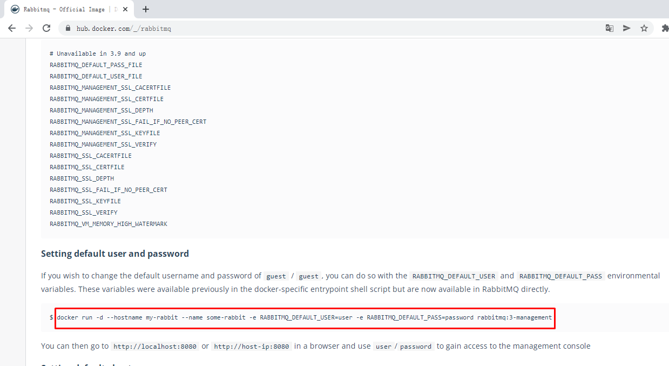View site info via the padlock icon
669x366 pixels.
[x=68, y=28]
